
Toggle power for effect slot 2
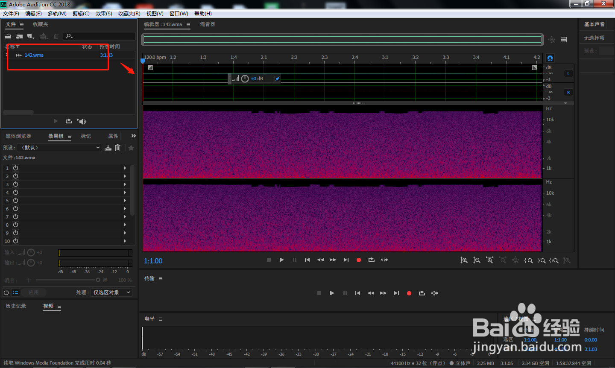coord(15,176)
